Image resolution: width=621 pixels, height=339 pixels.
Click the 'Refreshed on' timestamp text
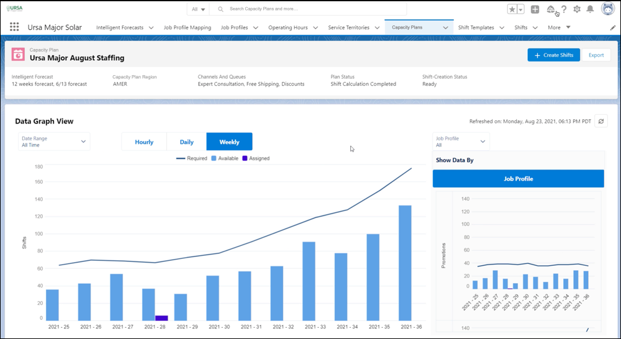coord(530,121)
